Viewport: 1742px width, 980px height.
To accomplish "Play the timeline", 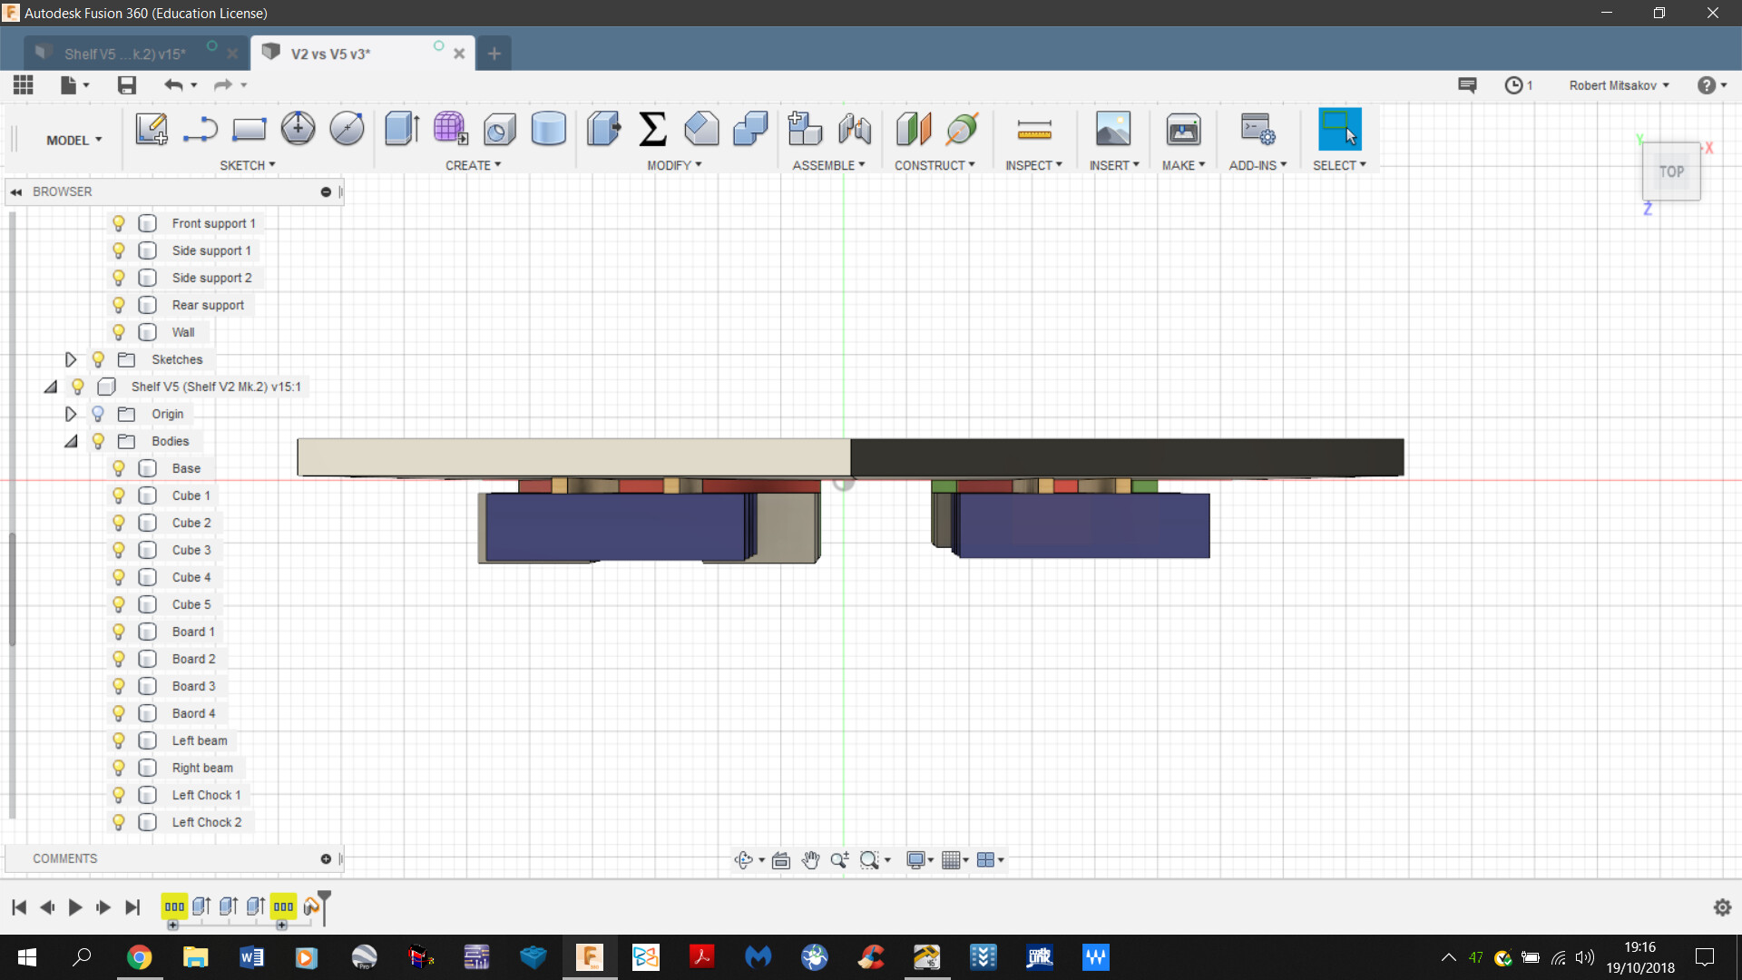I will tap(75, 906).
